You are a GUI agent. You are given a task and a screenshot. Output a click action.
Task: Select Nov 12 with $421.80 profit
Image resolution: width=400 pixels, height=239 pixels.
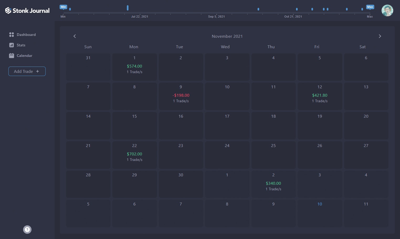320,96
